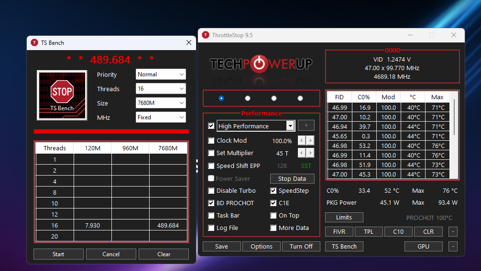The height and width of the screenshot is (271, 481).
Task: Click the CLR button
Action: pyautogui.click(x=428, y=232)
